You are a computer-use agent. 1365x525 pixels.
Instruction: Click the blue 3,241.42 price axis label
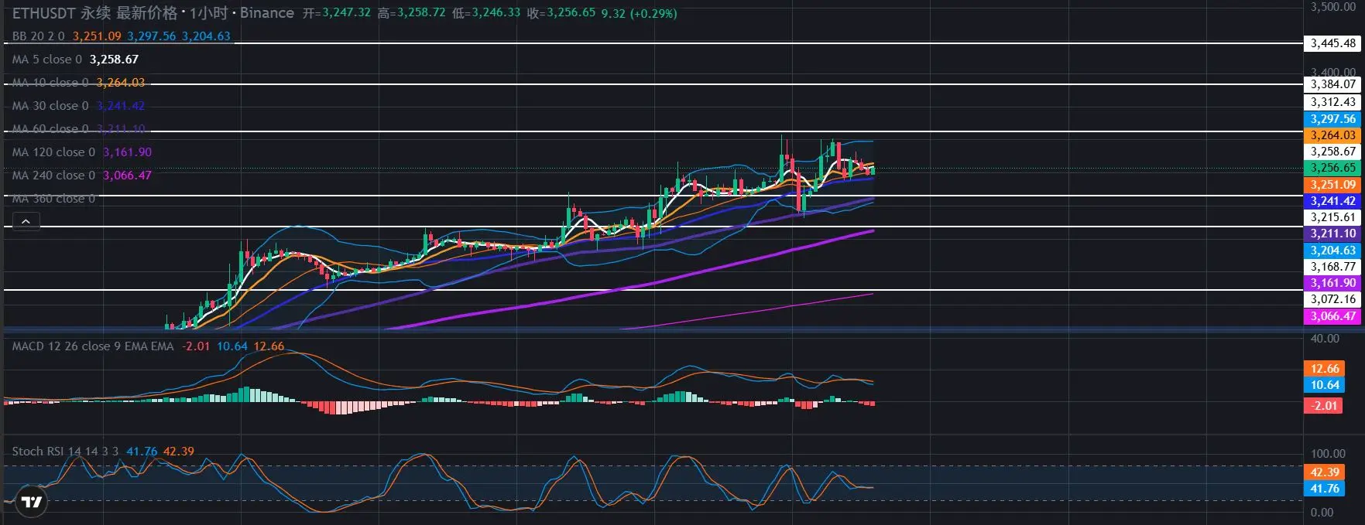pos(1332,201)
